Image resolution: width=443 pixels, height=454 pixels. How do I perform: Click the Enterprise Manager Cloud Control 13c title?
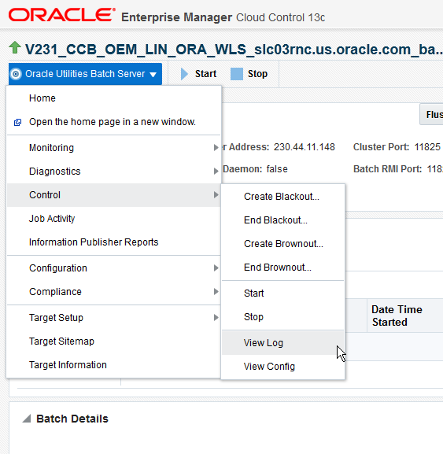pyautogui.click(x=223, y=17)
